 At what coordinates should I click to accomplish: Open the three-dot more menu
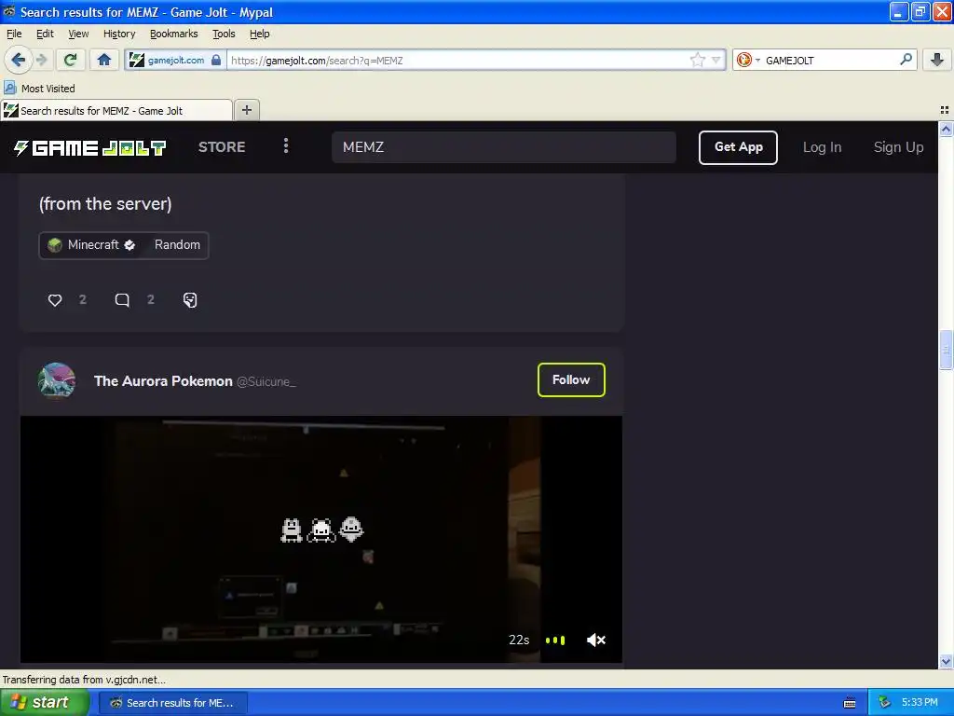pos(286,145)
